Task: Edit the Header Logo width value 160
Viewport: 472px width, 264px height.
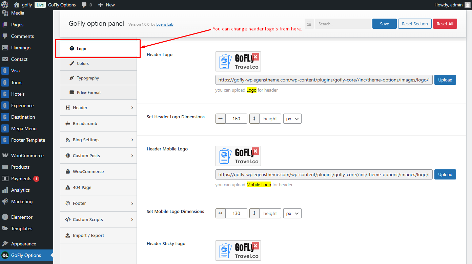Action: click(237, 119)
